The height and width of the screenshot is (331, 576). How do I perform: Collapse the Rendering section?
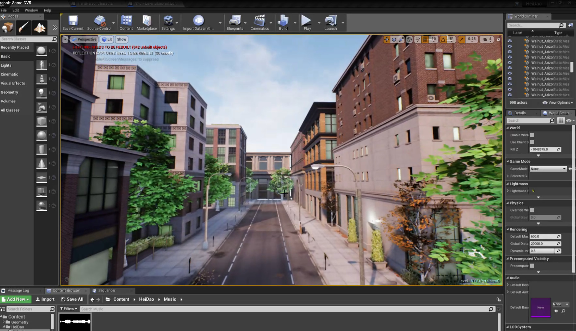(508, 229)
